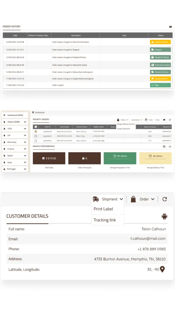Click the bag icon beside Germany
This screenshot has height=312, width=175.
(4, 142)
